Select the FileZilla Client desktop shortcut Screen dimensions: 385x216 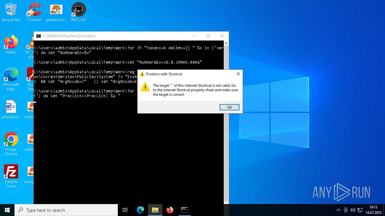[x=11, y=176]
